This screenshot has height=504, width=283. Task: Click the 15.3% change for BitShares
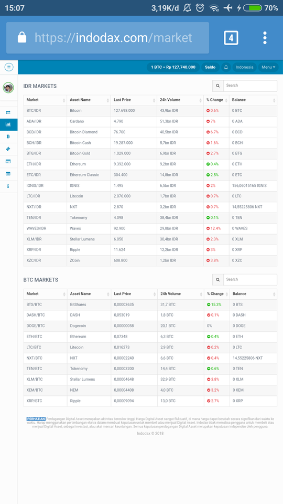[x=214, y=304]
